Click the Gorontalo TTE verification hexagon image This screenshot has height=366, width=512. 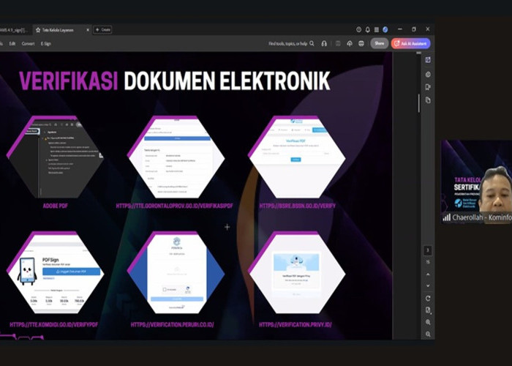(176, 157)
